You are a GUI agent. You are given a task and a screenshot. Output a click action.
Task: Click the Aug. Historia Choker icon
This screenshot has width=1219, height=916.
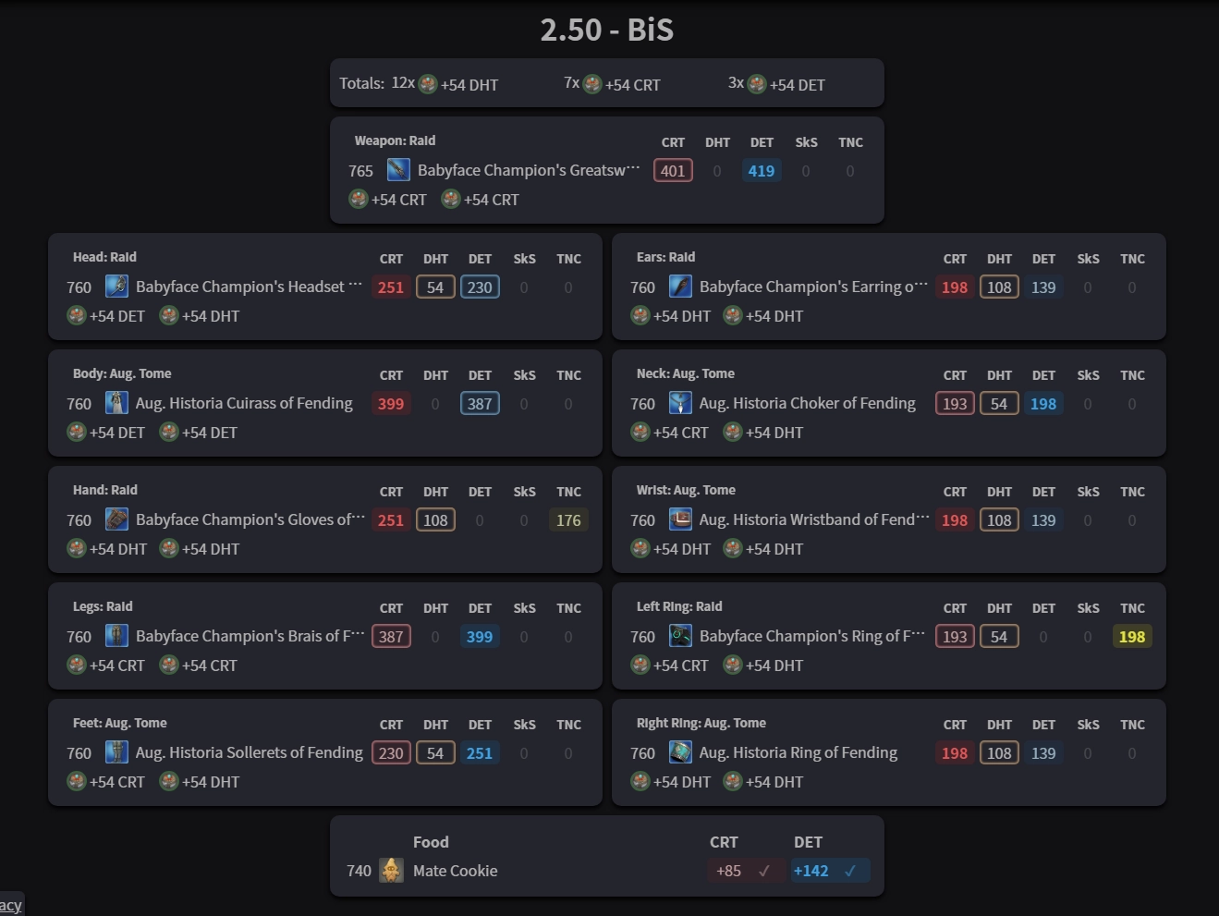[x=680, y=403]
